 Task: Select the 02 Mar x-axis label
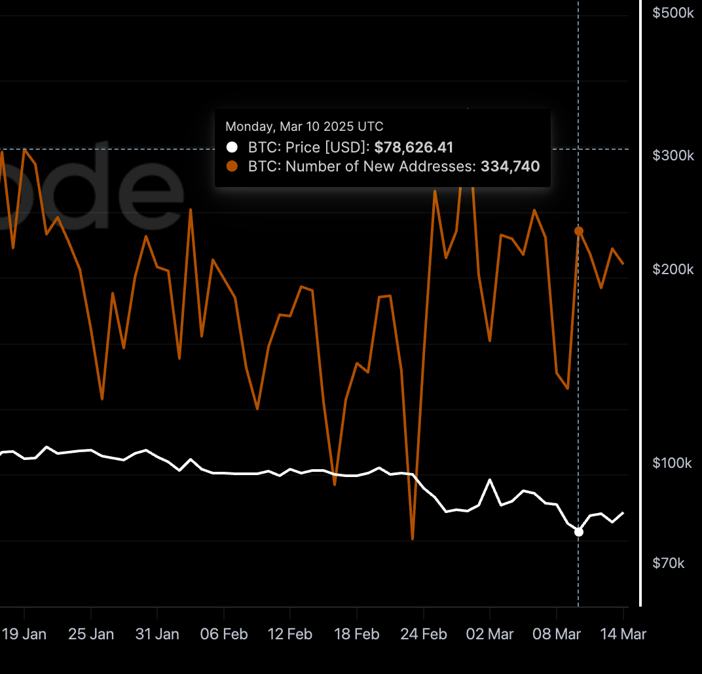(490, 634)
